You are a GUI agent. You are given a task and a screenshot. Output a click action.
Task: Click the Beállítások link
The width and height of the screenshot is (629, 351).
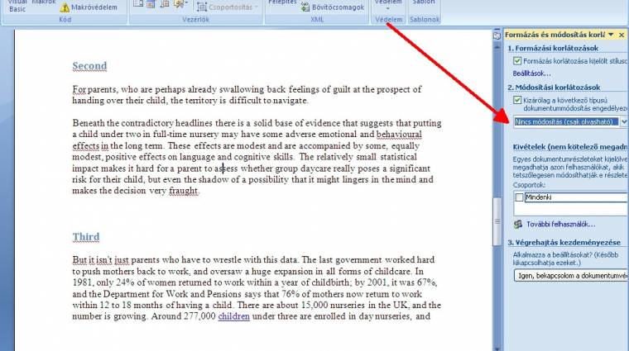[x=530, y=73]
